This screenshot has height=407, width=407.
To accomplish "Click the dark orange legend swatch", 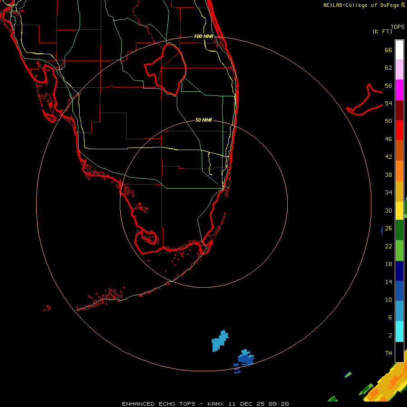I will coord(399,151).
